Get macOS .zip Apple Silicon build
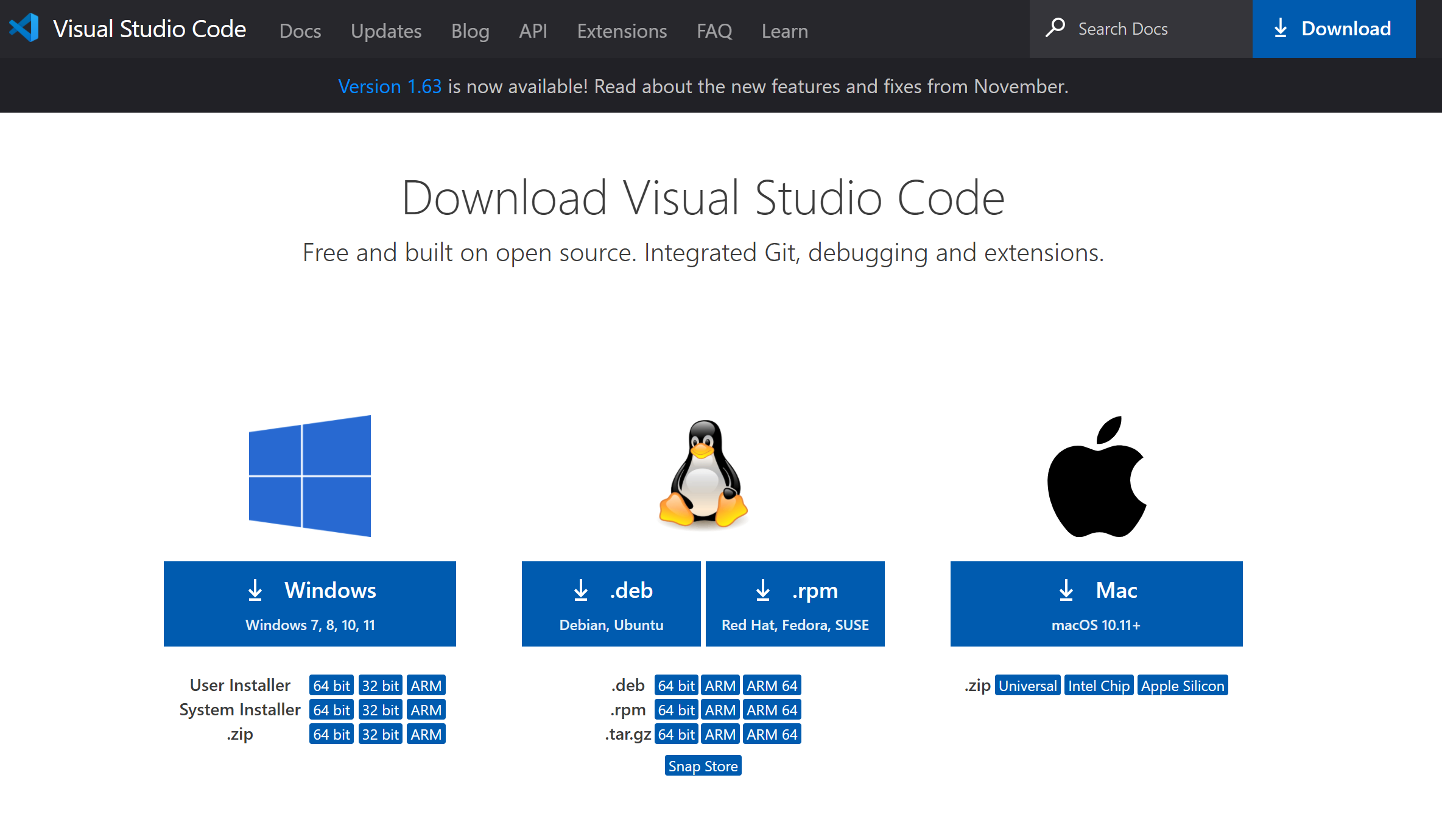The width and height of the screenshot is (1442, 817). point(1183,686)
